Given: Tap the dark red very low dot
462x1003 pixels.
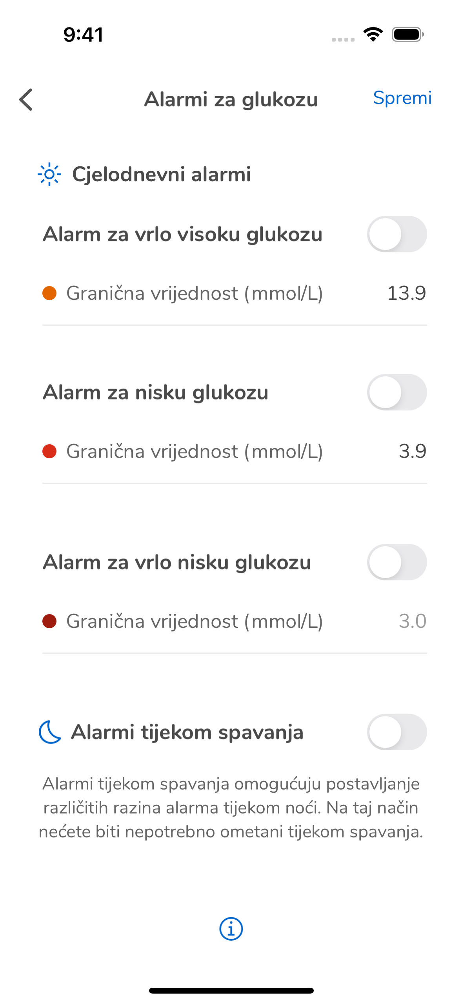Looking at the screenshot, I should (x=49, y=621).
